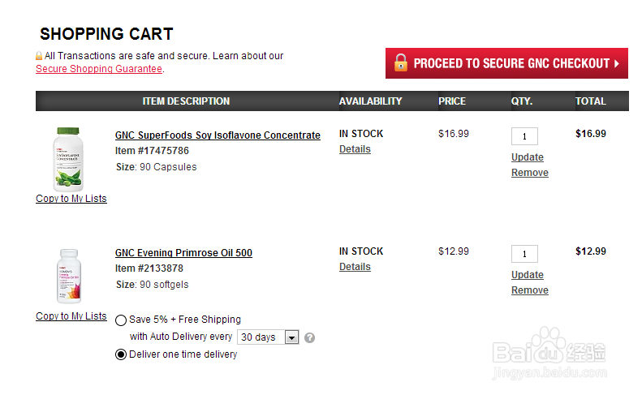Click the padlock security icon

(39, 56)
